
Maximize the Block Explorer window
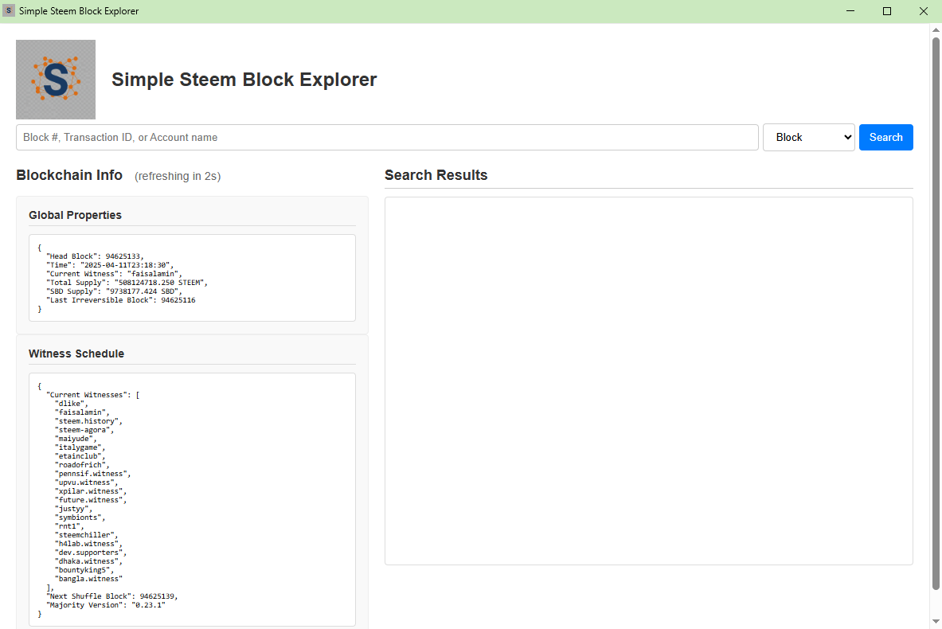click(887, 11)
